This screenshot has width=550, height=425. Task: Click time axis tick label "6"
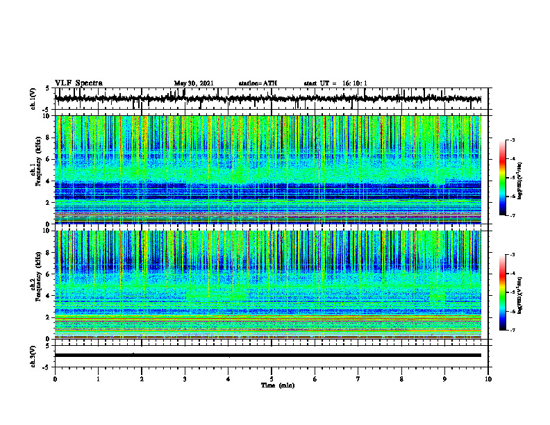pyautogui.click(x=315, y=378)
